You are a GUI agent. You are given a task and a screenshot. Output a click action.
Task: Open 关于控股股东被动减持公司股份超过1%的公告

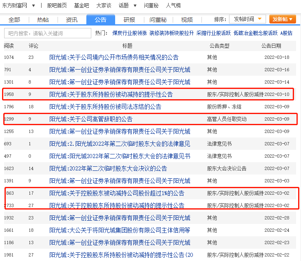(117, 193)
